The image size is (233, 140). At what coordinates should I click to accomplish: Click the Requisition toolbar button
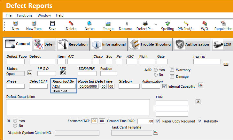pyautogui.click(x=223, y=26)
